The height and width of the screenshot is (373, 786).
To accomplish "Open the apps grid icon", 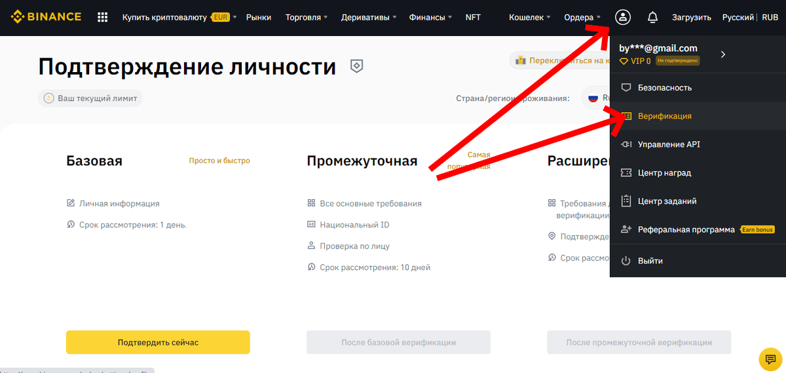I will click(102, 17).
